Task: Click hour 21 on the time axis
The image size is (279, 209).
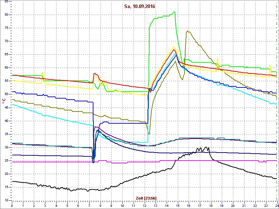Action: point(244,206)
